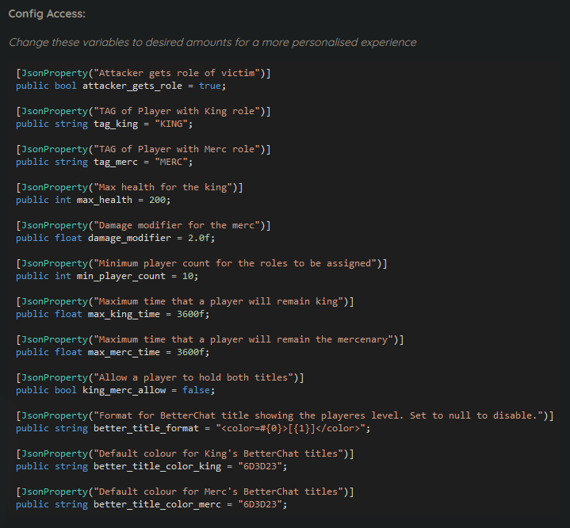Place cursor on max_health = 200 line
The width and height of the screenshot is (570, 528).
pyautogui.click(x=94, y=200)
